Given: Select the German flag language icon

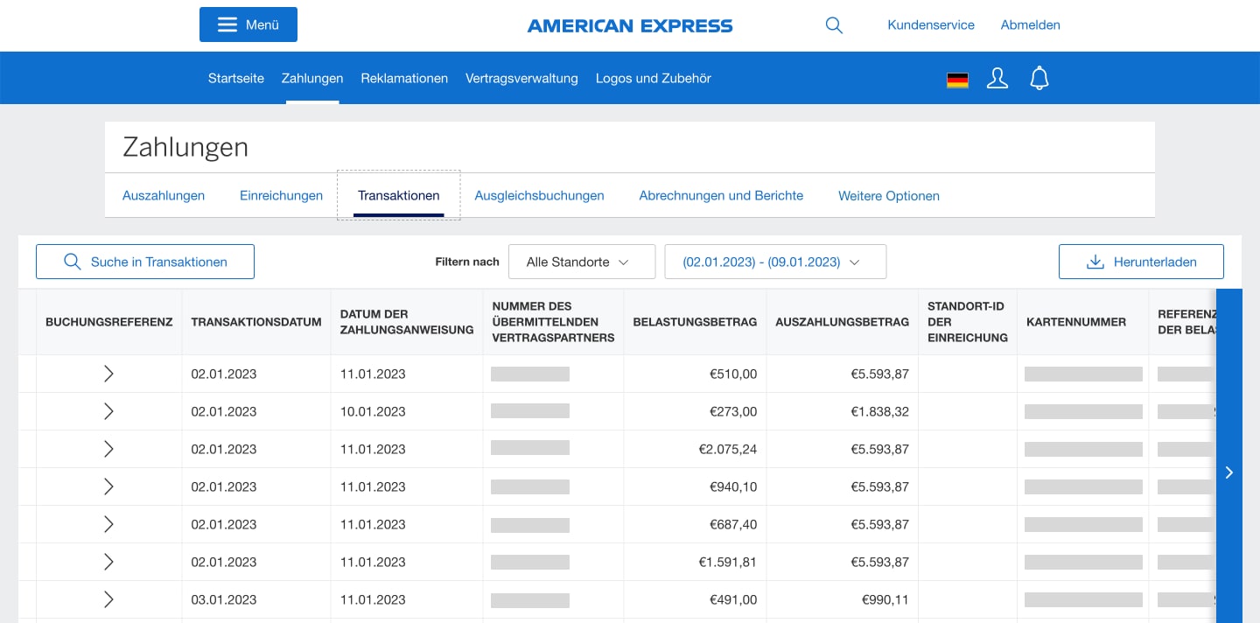Looking at the screenshot, I should click(x=957, y=79).
